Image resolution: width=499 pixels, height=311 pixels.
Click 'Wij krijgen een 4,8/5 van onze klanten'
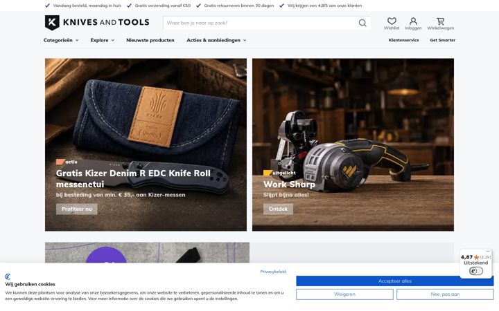coord(324,6)
